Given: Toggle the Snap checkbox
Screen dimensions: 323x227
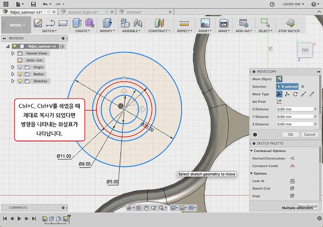Looking at the screenshot, I should point(292,196).
